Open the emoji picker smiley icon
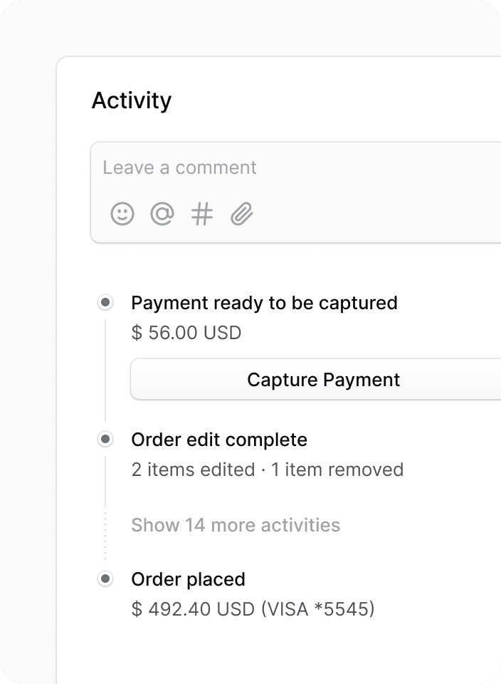501x684 pixels. (x=122, y=214)
